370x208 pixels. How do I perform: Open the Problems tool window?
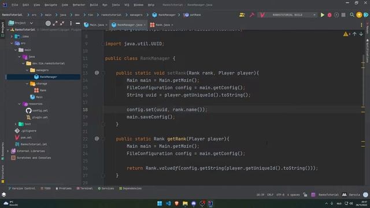[64, 188]
